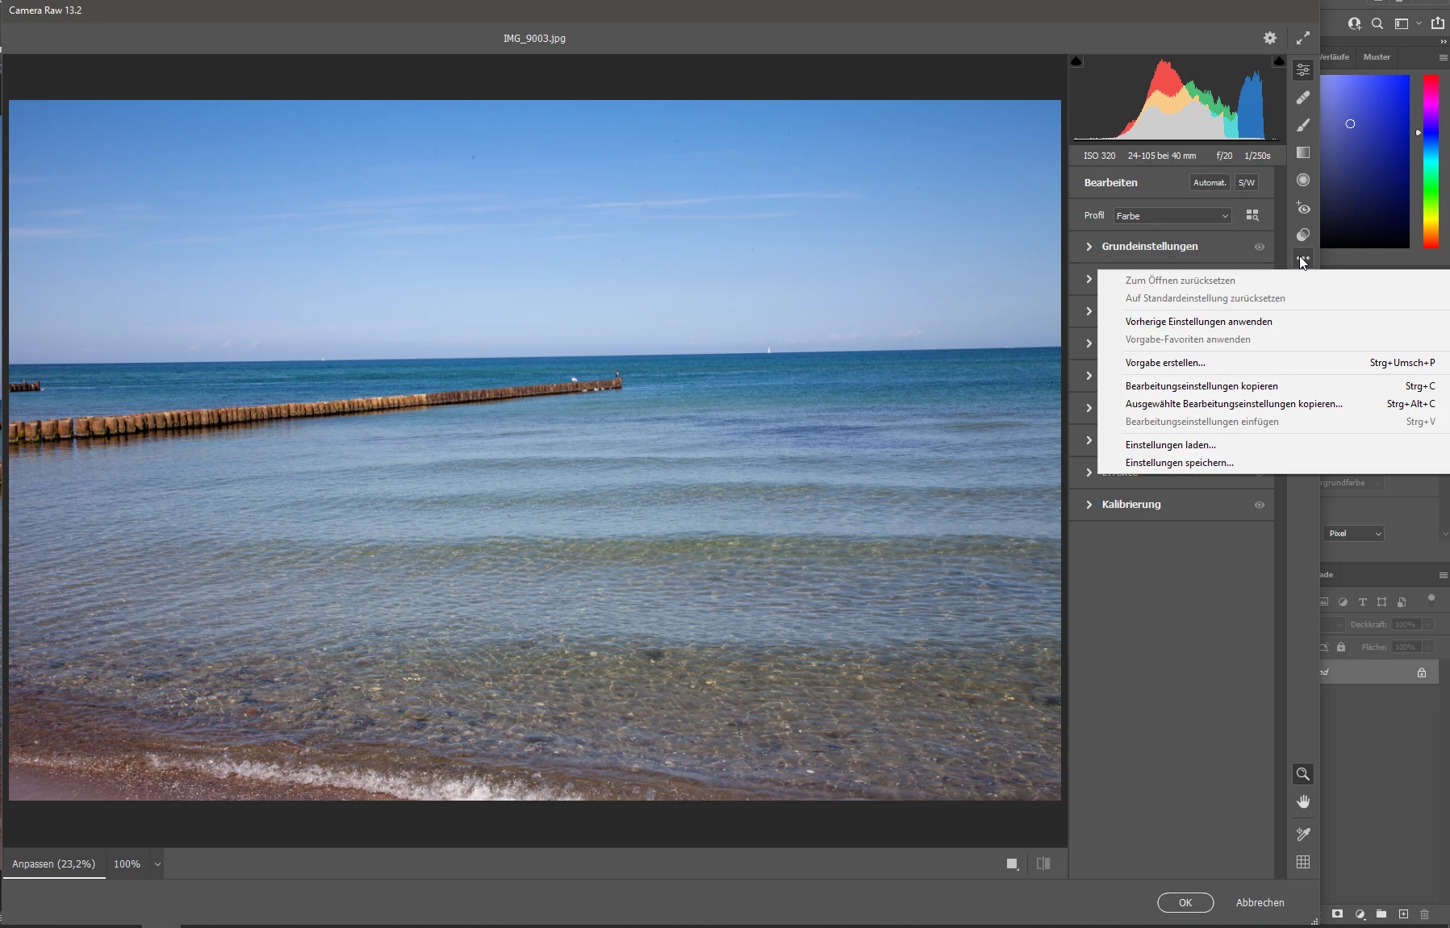Click Photoshop workspace switcher icon
1450x928 pixels.
click(1402, 23)
